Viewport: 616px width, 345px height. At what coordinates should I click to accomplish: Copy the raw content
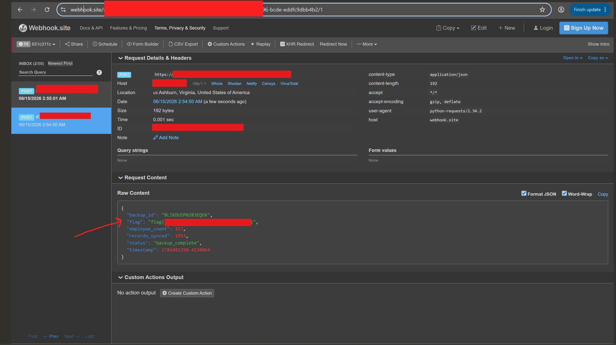603,194
